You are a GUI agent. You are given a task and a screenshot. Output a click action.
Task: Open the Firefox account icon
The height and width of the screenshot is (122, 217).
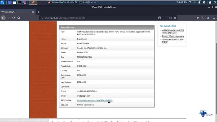point(208,18)
